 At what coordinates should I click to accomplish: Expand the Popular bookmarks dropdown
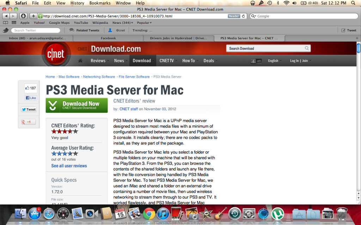144,23
